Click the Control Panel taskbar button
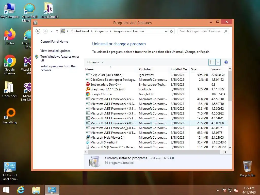Screen dimensions: 260x195 52,190
